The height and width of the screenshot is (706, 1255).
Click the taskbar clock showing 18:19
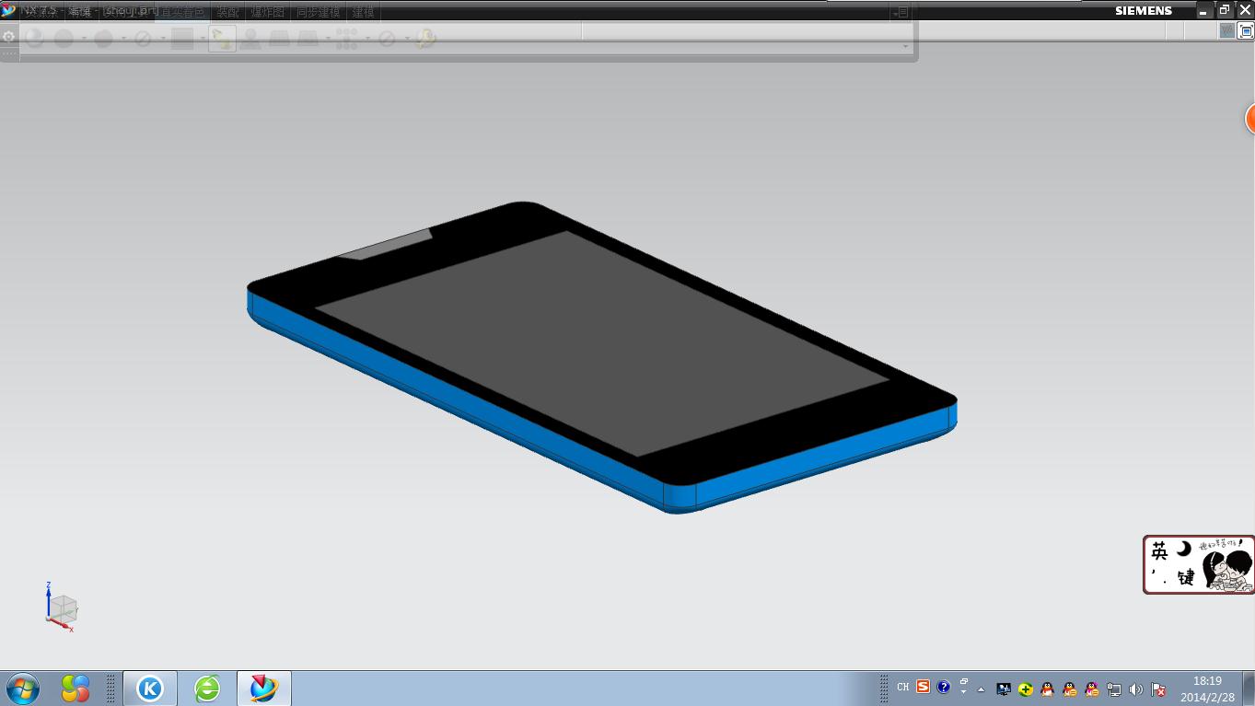click(1207, 689)
